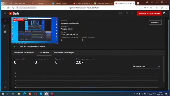Open the 'Число зрителей' chart dropdown
Viewport: 170px width, 96px height.
coord(146,66)
